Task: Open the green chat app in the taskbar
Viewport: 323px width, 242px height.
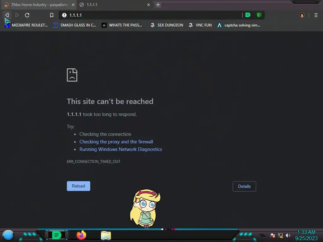Action: pyautogui.click(x=57, y=235)
